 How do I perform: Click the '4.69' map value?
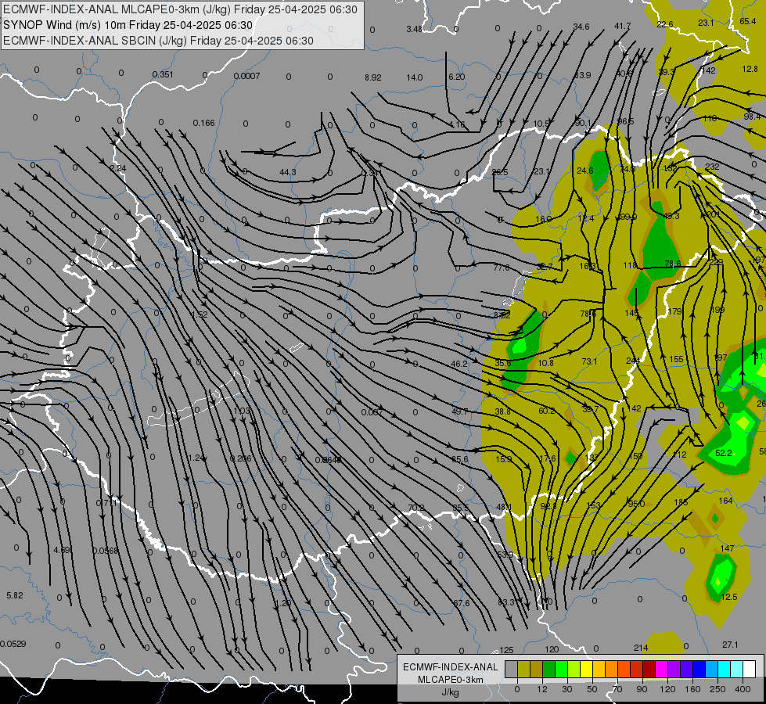(x=62, y=550)
